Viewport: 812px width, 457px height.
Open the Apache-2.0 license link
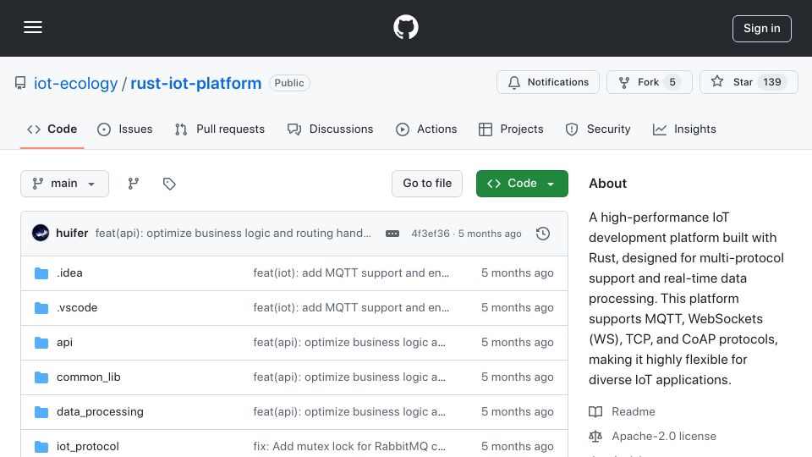tap(664, 437)
